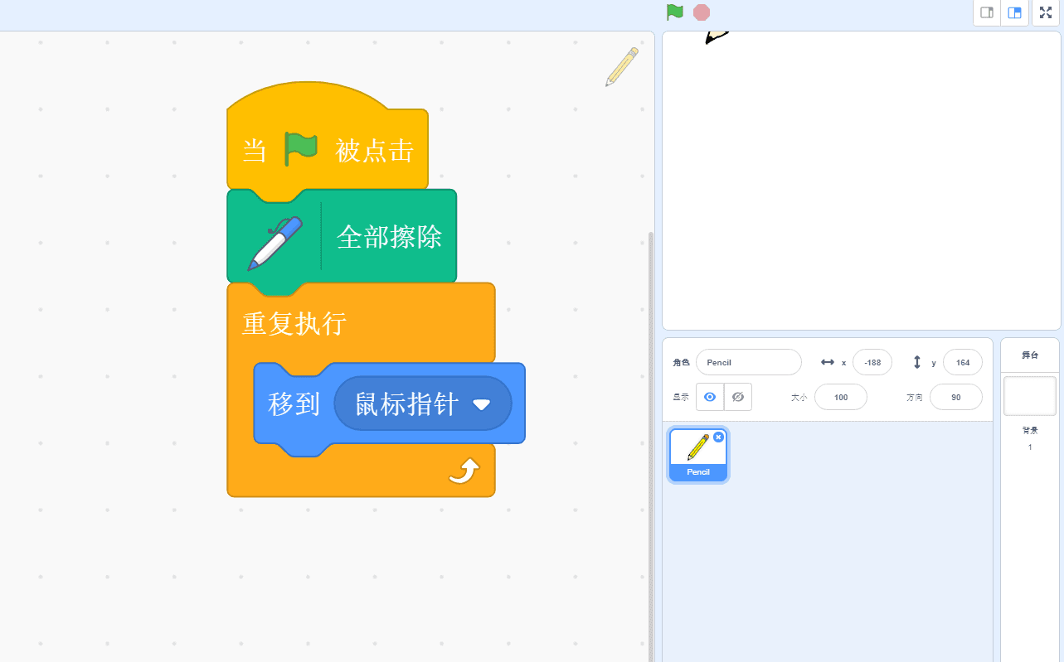Screen dimensions: 1064x662
Task: Open the 鼠标指针 dropdown in the 移到 block
Action: pos(423,403)
